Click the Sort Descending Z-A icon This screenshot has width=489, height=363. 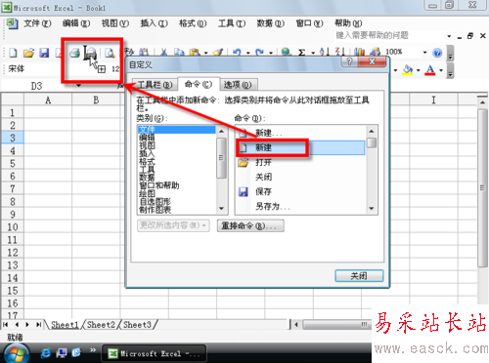339,52
